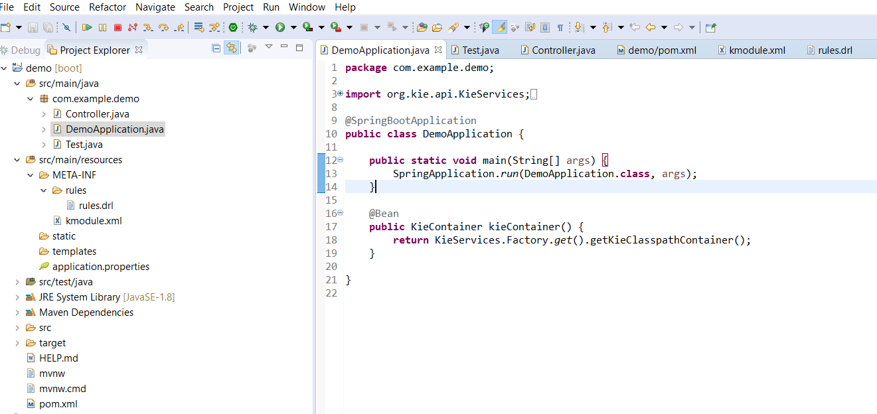
Task: Expand the src/test/java folder
Action: [16, 281]
